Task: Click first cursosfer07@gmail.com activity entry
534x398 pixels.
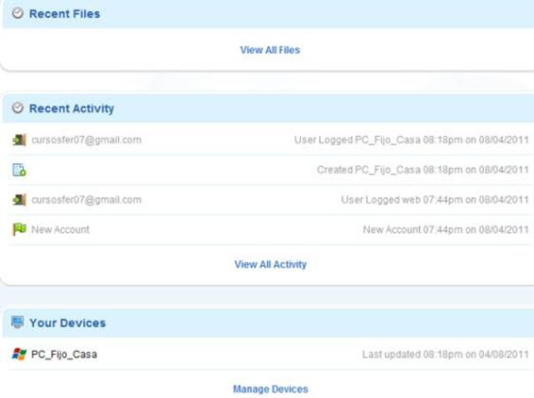Action: 87,140
